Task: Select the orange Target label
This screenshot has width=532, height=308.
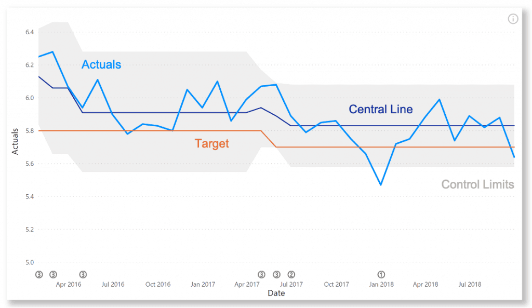Action: pyautogui.click(x=212, y=143)
